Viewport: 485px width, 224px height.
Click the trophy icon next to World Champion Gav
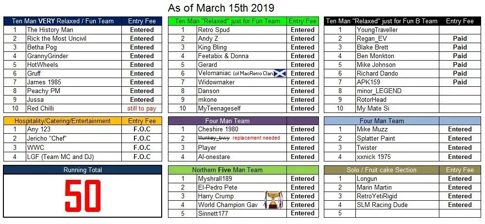click(273, 199)
